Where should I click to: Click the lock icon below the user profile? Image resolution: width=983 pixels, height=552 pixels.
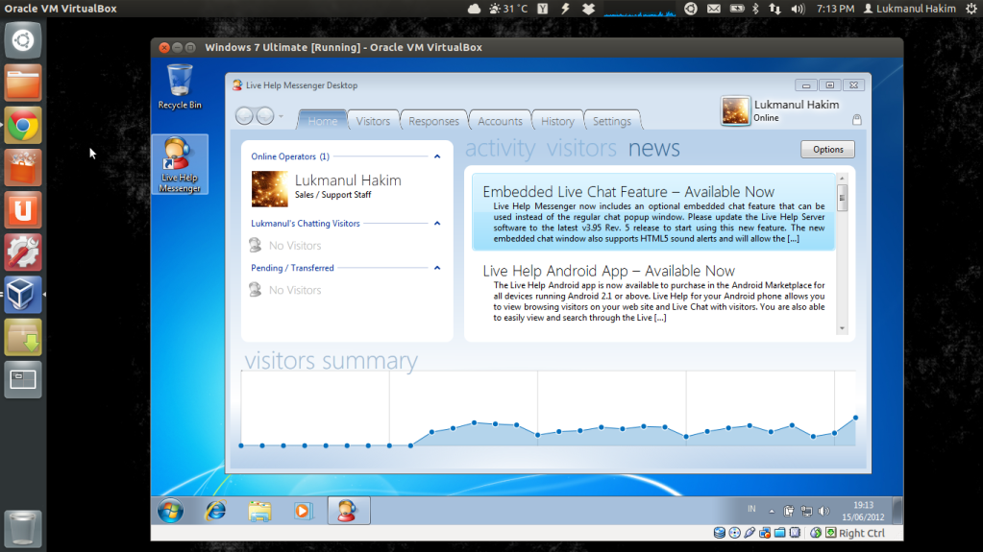click(x=857, y=120)
